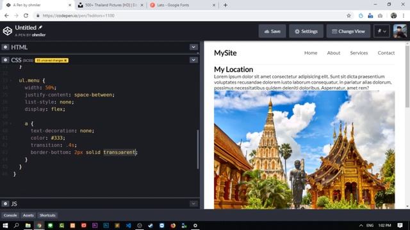The height and width of the screenshot is (230, 410).
Task: Open Firefox from the taskbar
Action: [x=173, y=226]
